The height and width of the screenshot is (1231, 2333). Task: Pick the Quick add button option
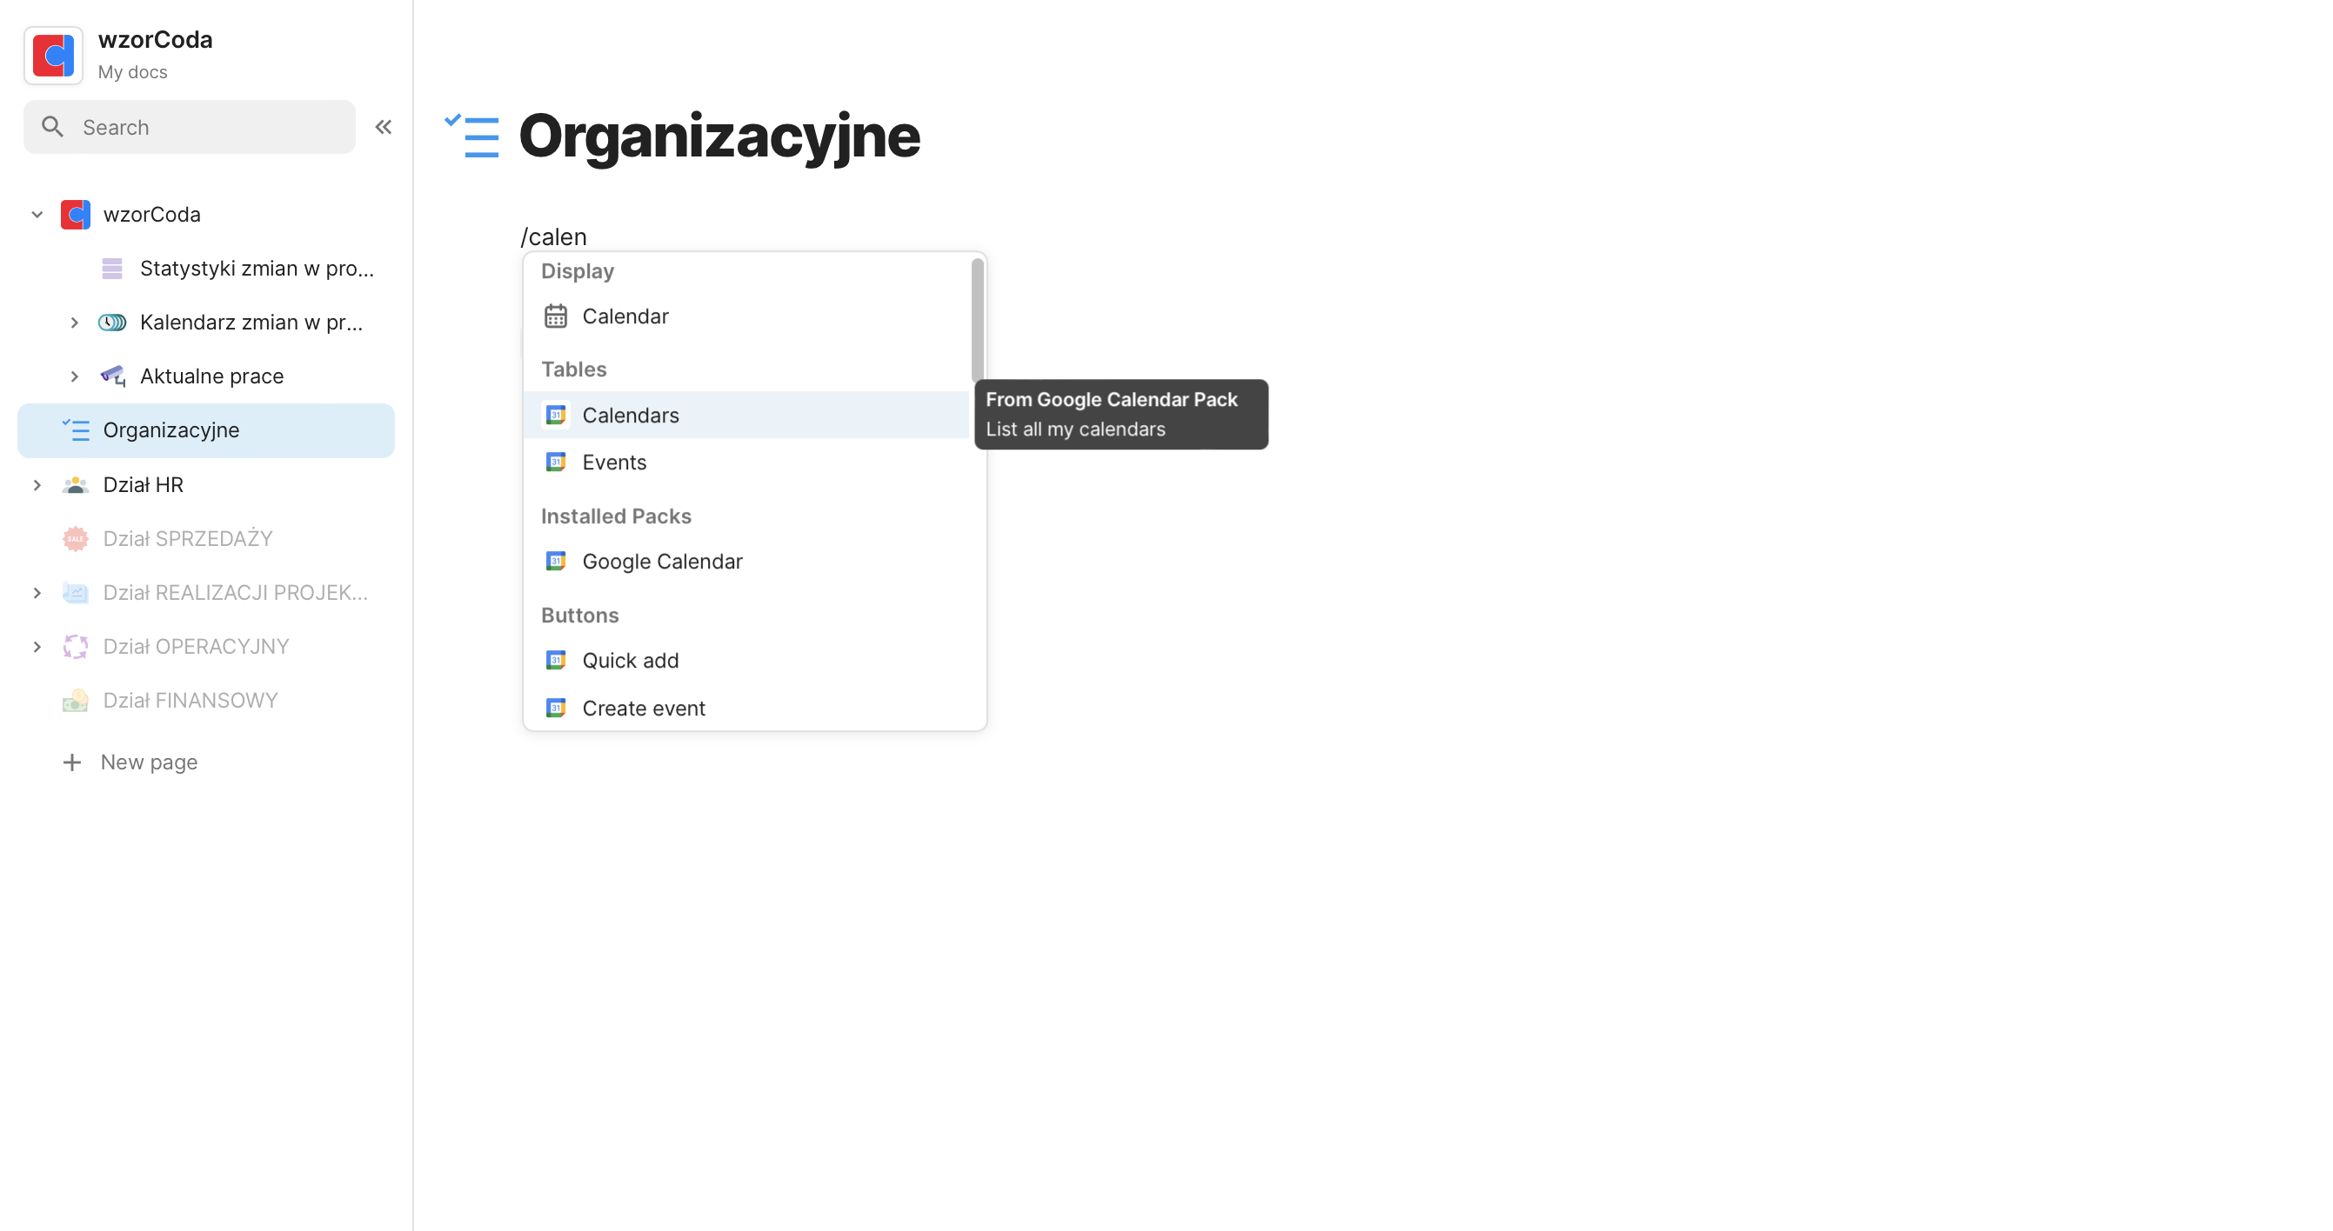[x=631, y=660]
